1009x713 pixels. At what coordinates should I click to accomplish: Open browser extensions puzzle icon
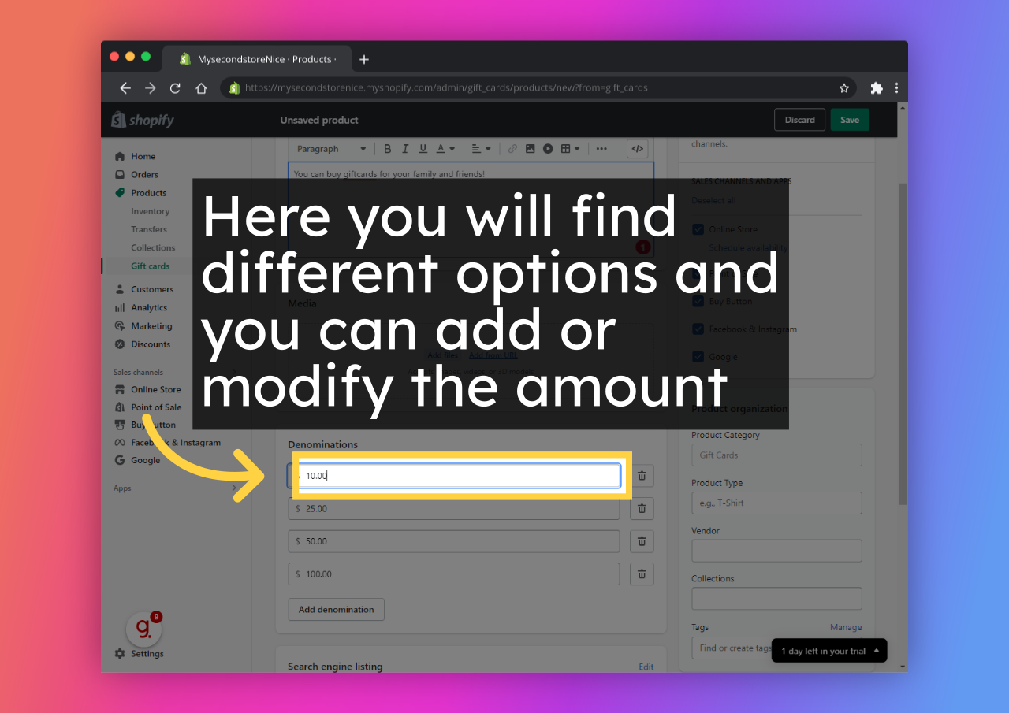click(876, 88)
